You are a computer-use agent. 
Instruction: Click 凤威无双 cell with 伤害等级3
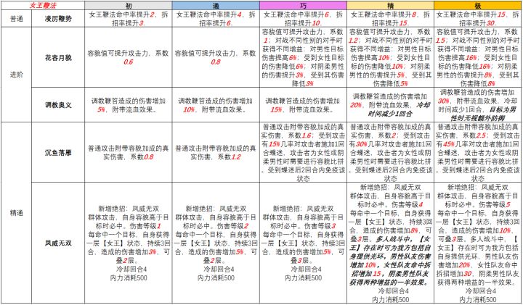(x=303, y=243)
